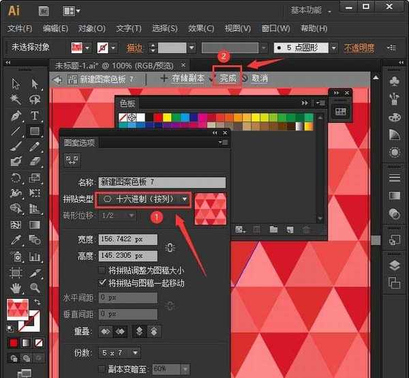Uncheck 将拼贴与图稿一起移动 checkbox
This screenshot has height=378, width=409.
click(x=104, y=282)
